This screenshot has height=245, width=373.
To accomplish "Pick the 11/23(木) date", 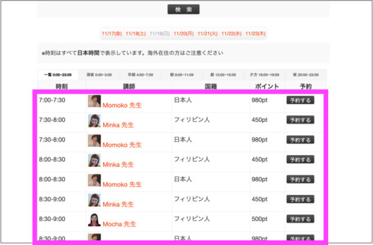I will (255, 34).
